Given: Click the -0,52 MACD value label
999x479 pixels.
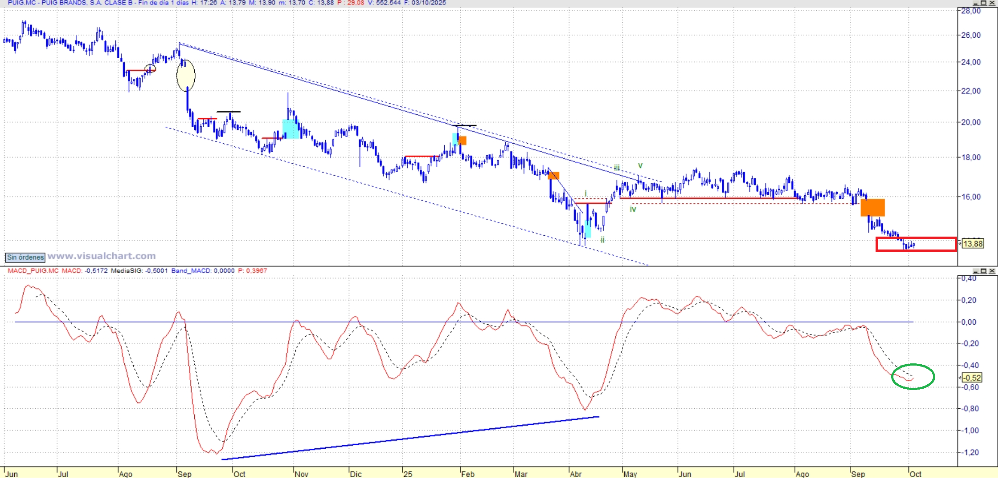Looking at the screenshot, I should (x=972, y=378).
